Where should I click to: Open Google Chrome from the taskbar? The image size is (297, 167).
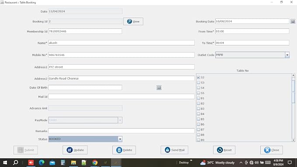pos(95,163)
